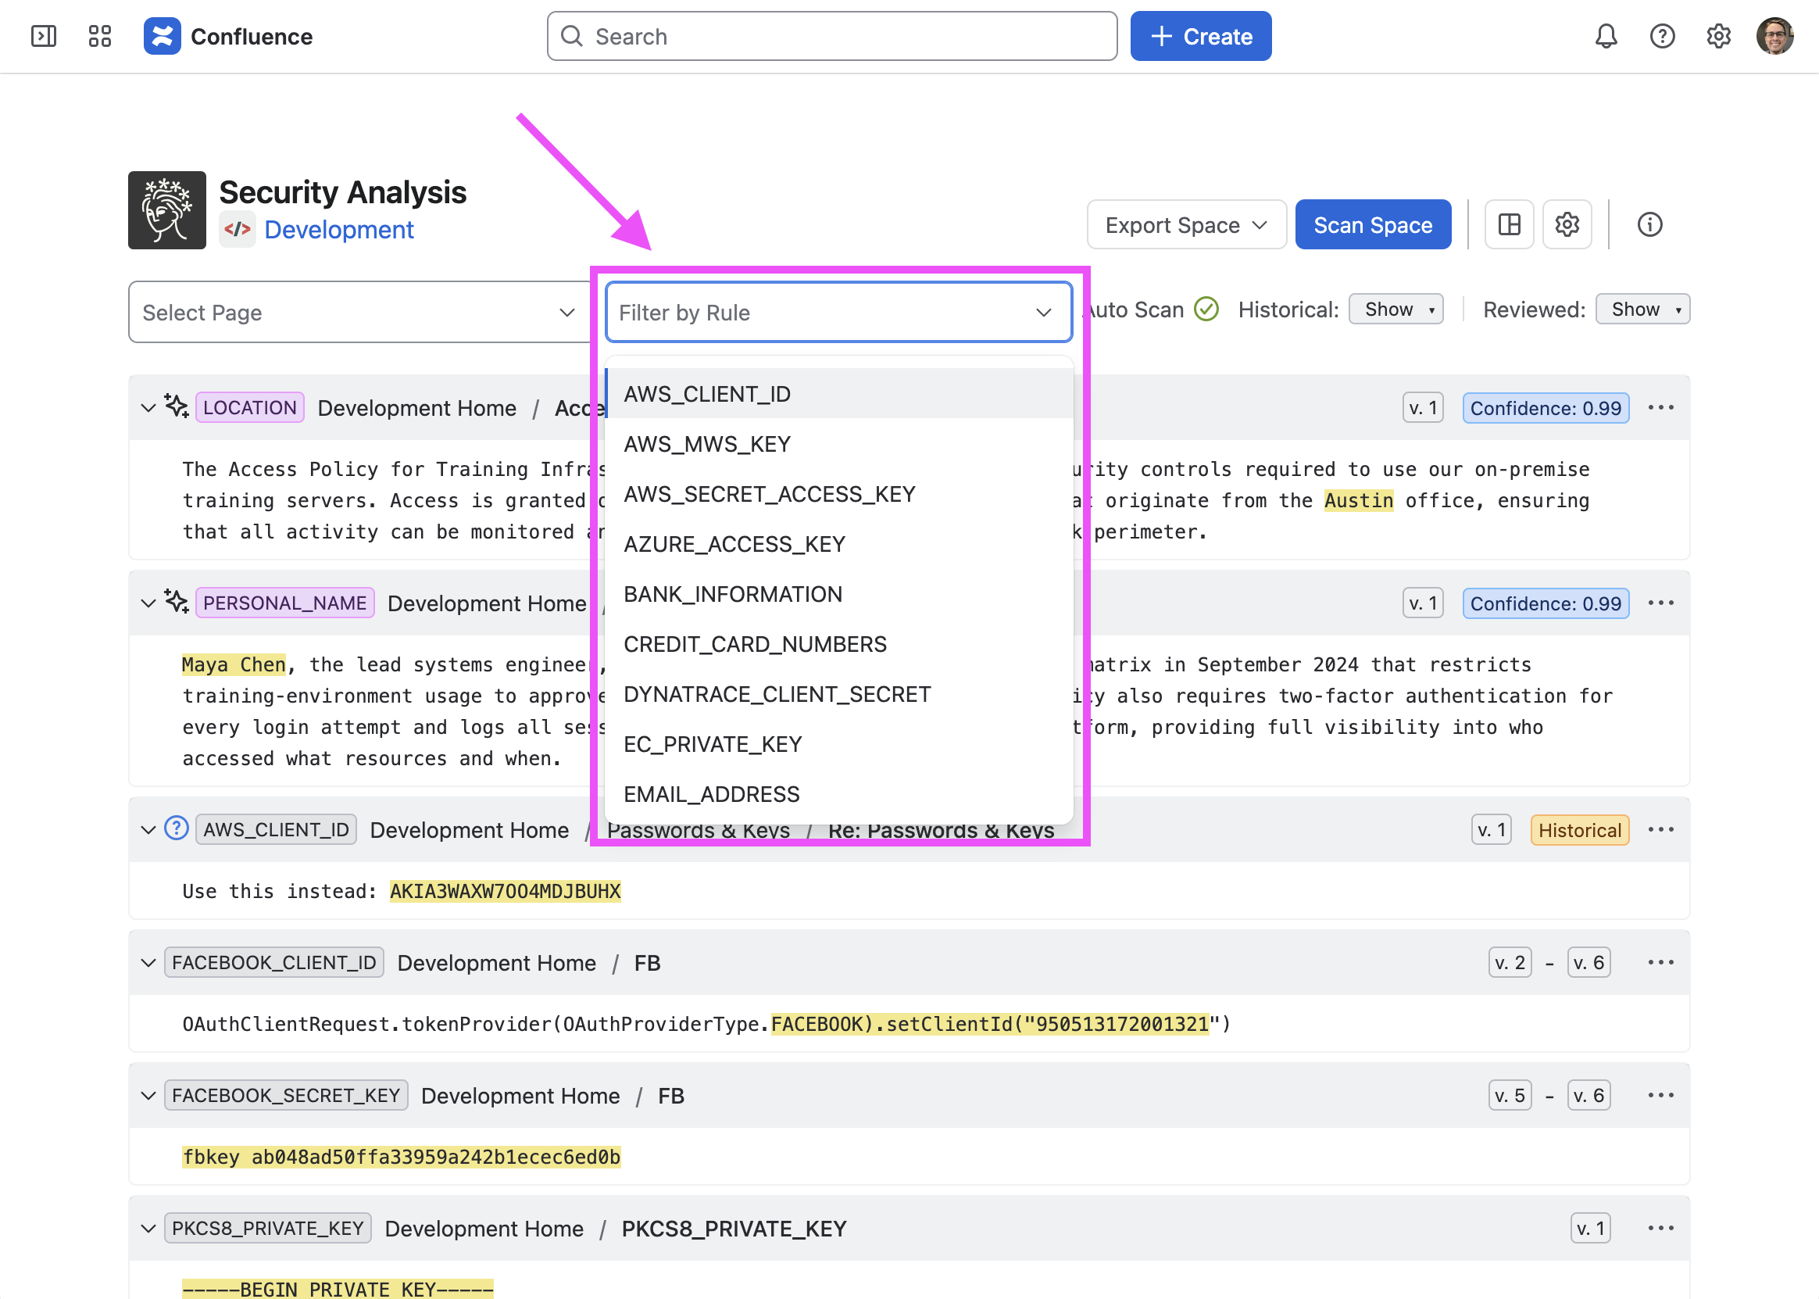
Task: Select AWS_SECRET_ACCESS_KEY from rule list
Action: (838, 493)
